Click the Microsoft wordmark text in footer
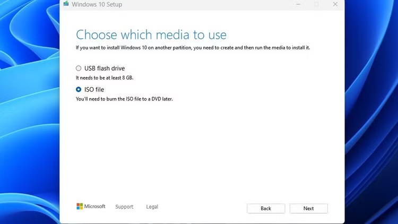This screenshot has width=398, height=224. pos(95,206)
